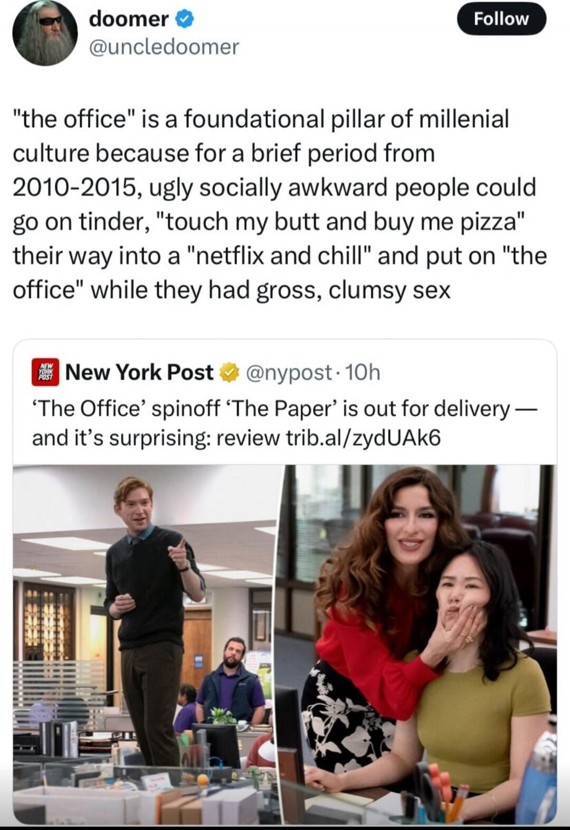Open the @uncledoomer handle
The height and width of the screenshot is (830, 570).
164,47
